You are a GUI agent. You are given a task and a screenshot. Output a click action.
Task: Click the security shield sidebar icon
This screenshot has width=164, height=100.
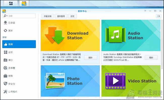point(5,84)
